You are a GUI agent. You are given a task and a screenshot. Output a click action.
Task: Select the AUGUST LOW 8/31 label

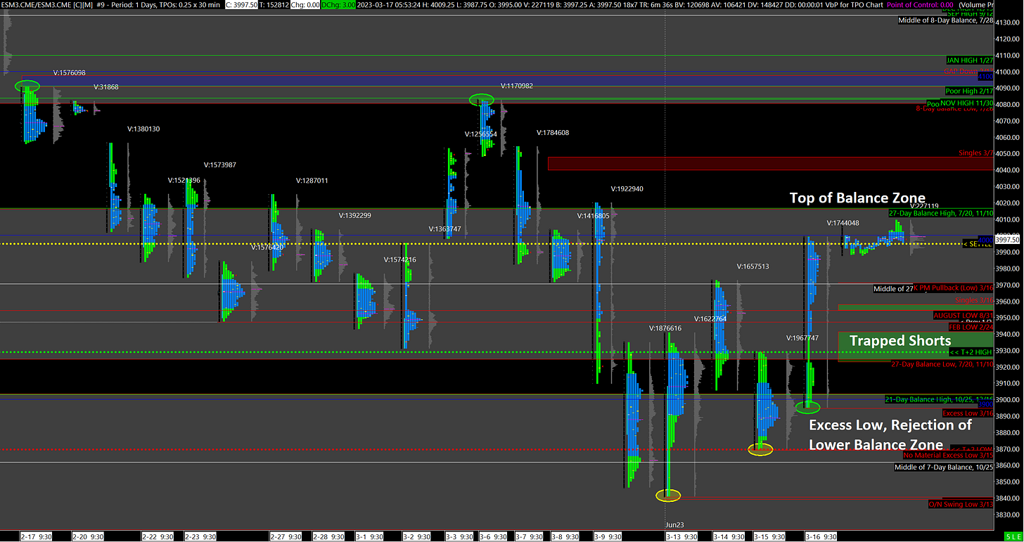click(964, 316)
